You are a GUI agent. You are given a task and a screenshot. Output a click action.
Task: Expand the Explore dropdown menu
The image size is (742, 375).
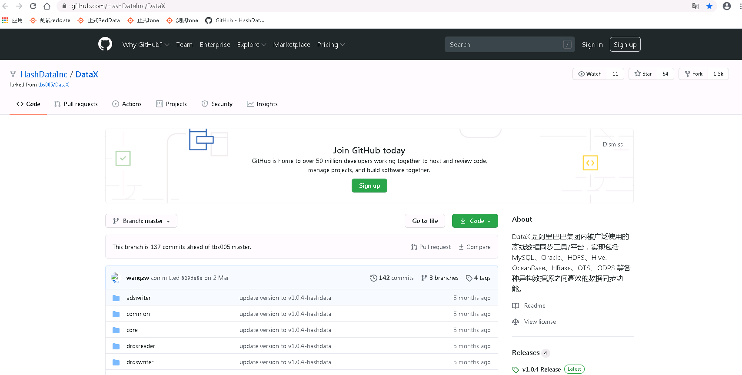point(252,44)
